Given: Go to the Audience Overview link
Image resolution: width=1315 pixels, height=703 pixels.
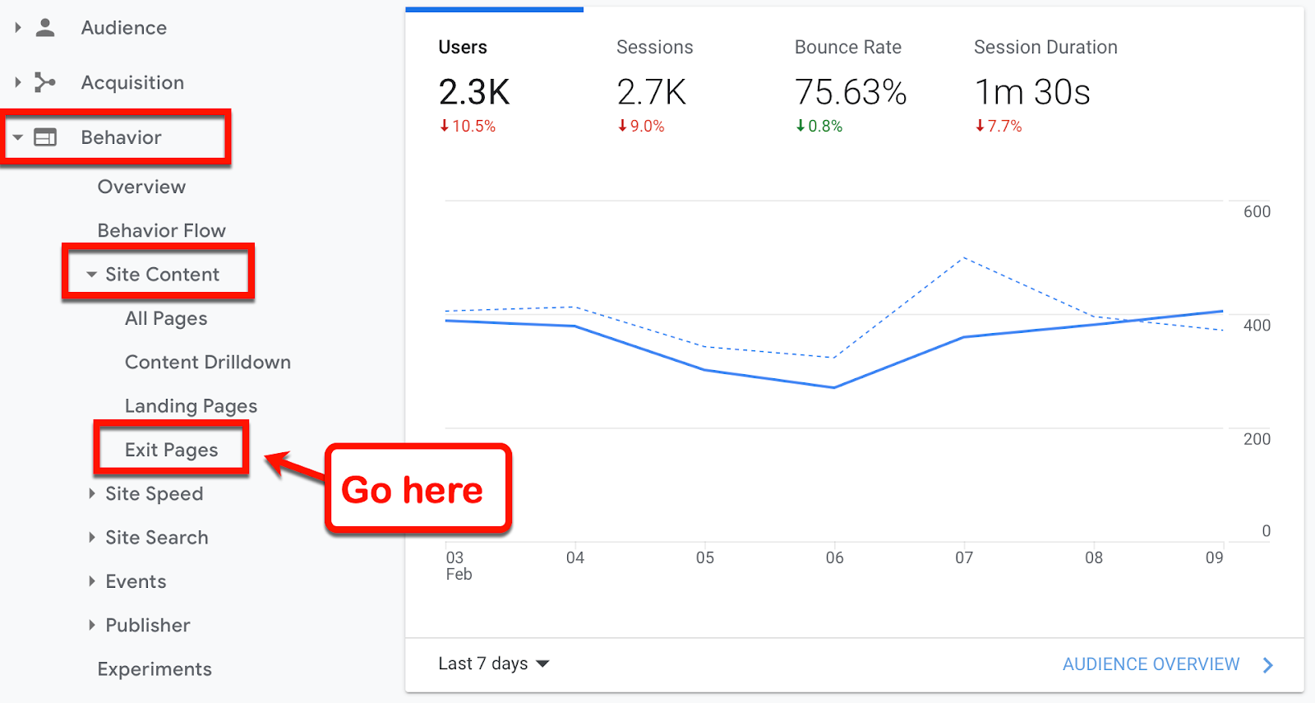Looking at the screenshot, I should click(1151, 664).
